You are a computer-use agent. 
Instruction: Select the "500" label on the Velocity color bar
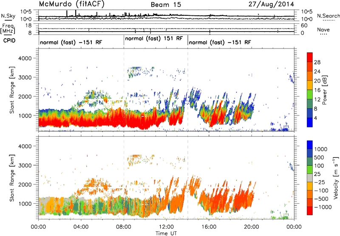click(319, 158)
